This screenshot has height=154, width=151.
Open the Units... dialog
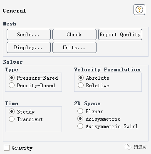(x=74, y=48)
